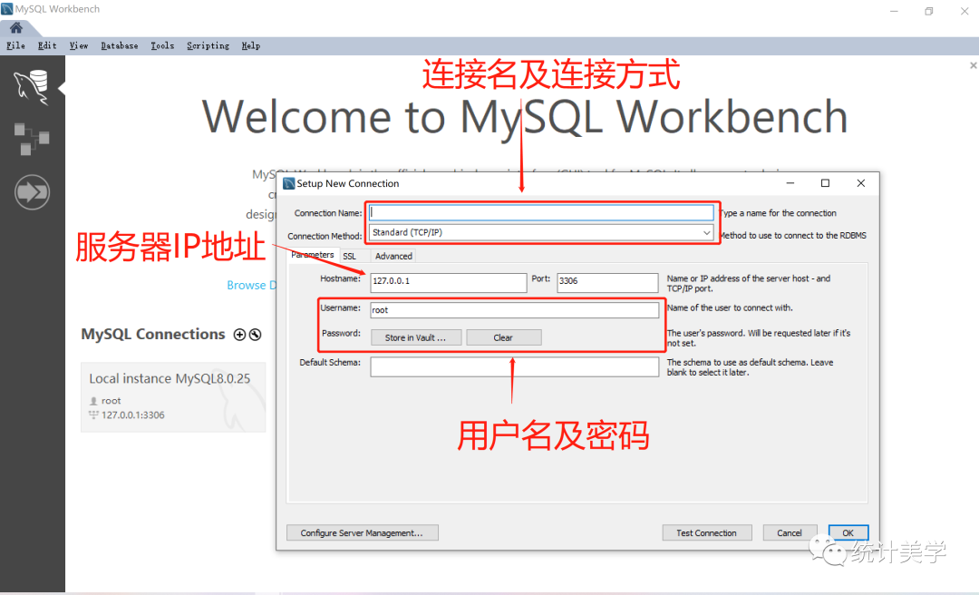The width and height of the screenshot is (979, 595).
Task: Open the Edit menu
Action: click(x=47, y=45)
